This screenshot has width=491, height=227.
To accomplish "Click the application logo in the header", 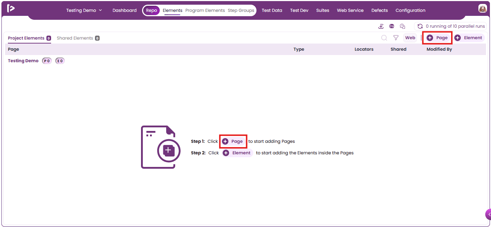I will pyautogui.click(x=11, y=9).
